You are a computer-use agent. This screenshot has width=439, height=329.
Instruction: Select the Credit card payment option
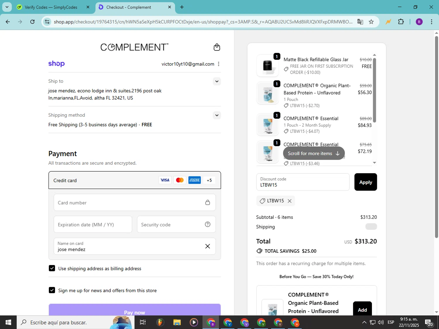pyautogui.click(x=135, y=180)
